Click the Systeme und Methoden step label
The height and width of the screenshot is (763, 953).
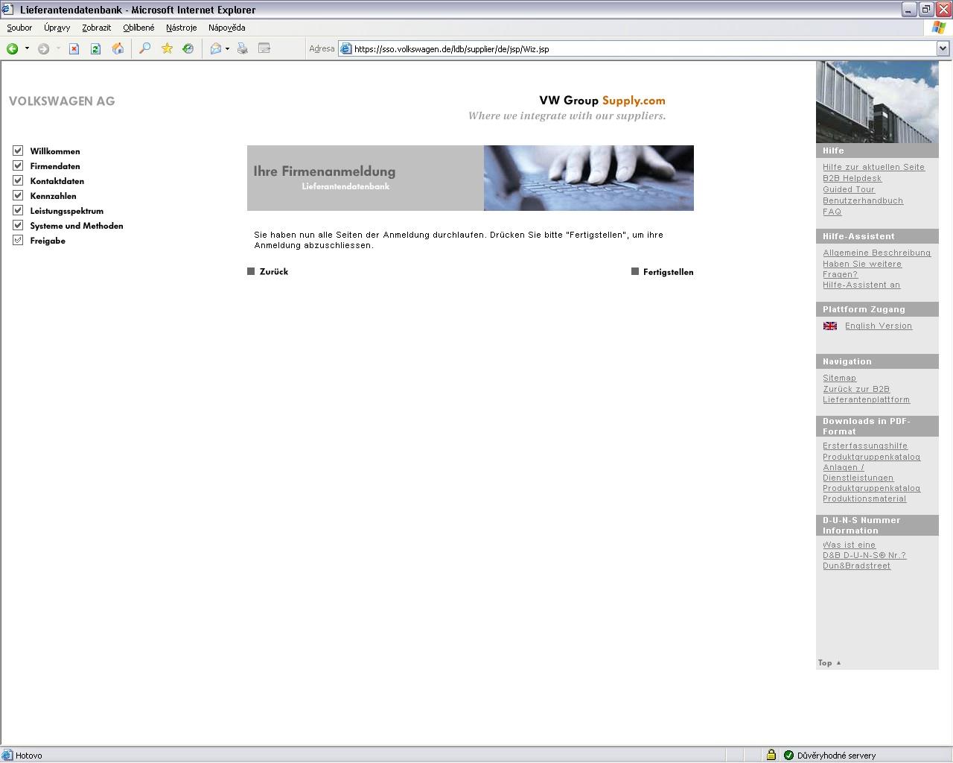point(77,226)
